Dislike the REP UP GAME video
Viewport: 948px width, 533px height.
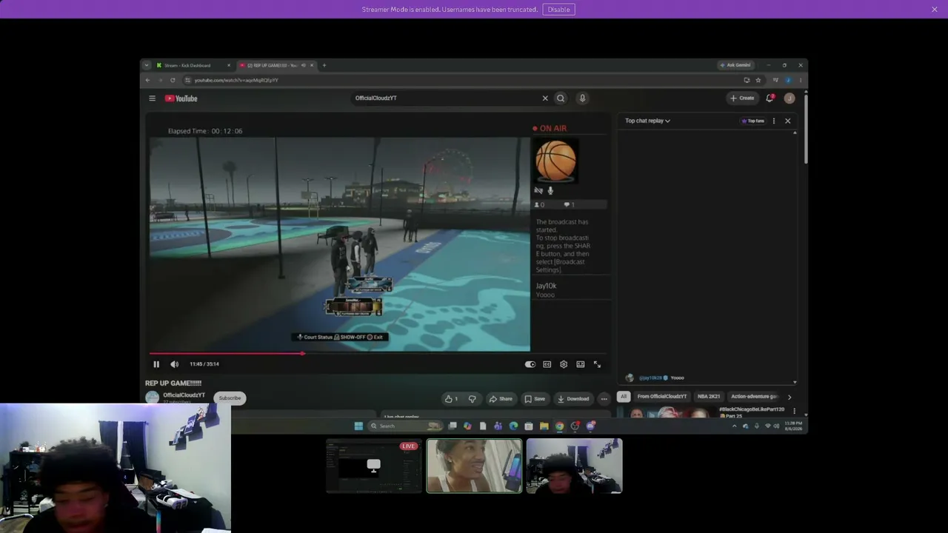[x=472, y=399]
